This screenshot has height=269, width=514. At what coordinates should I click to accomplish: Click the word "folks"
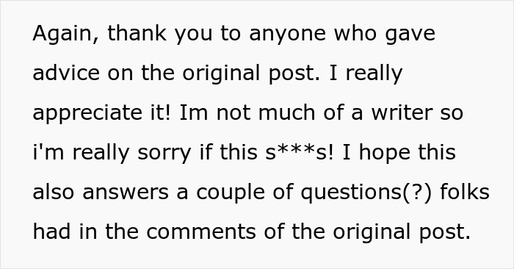[x=465, y=192]
